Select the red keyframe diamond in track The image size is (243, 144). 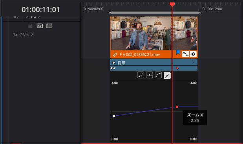(177, 68)
